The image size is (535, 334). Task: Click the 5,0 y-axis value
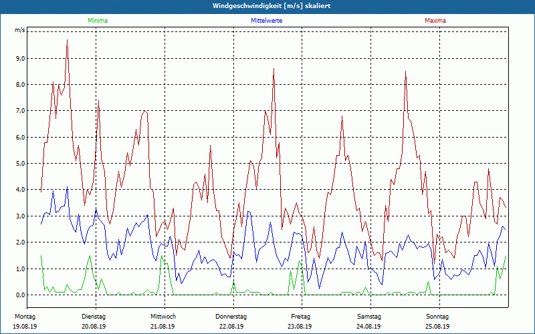click(x=21, y=163)
